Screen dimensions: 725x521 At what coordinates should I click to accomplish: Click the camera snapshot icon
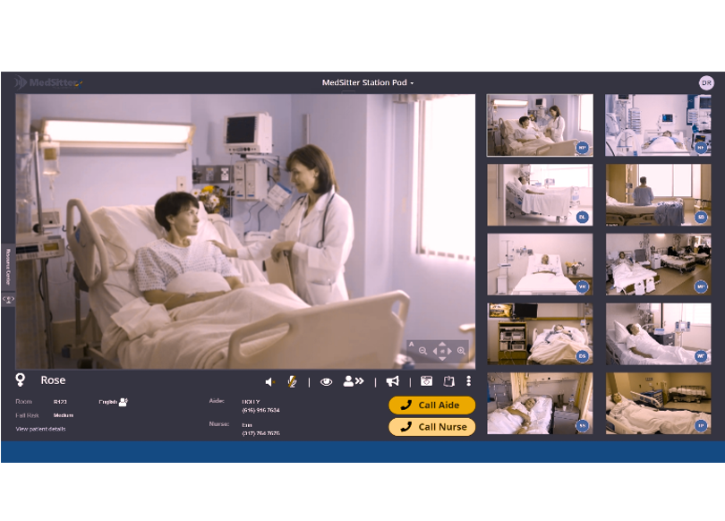[x=427, y=381]
